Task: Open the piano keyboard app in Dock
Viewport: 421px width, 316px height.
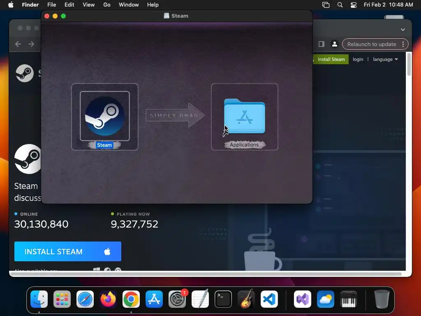Action: pyautogui.click(x=349, y=299)
